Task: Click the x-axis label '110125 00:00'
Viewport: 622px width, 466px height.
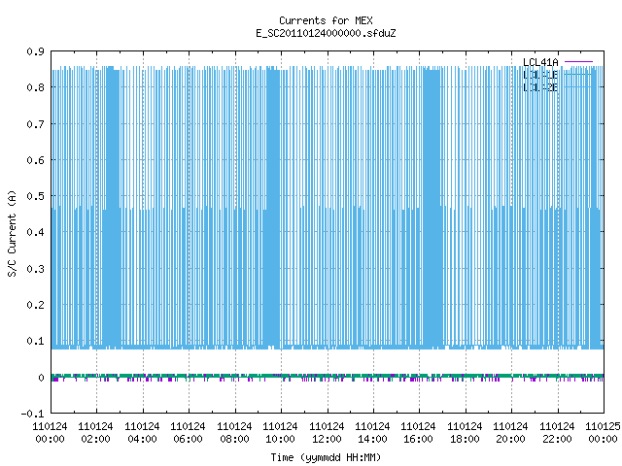Action: [x=603, y=433]
